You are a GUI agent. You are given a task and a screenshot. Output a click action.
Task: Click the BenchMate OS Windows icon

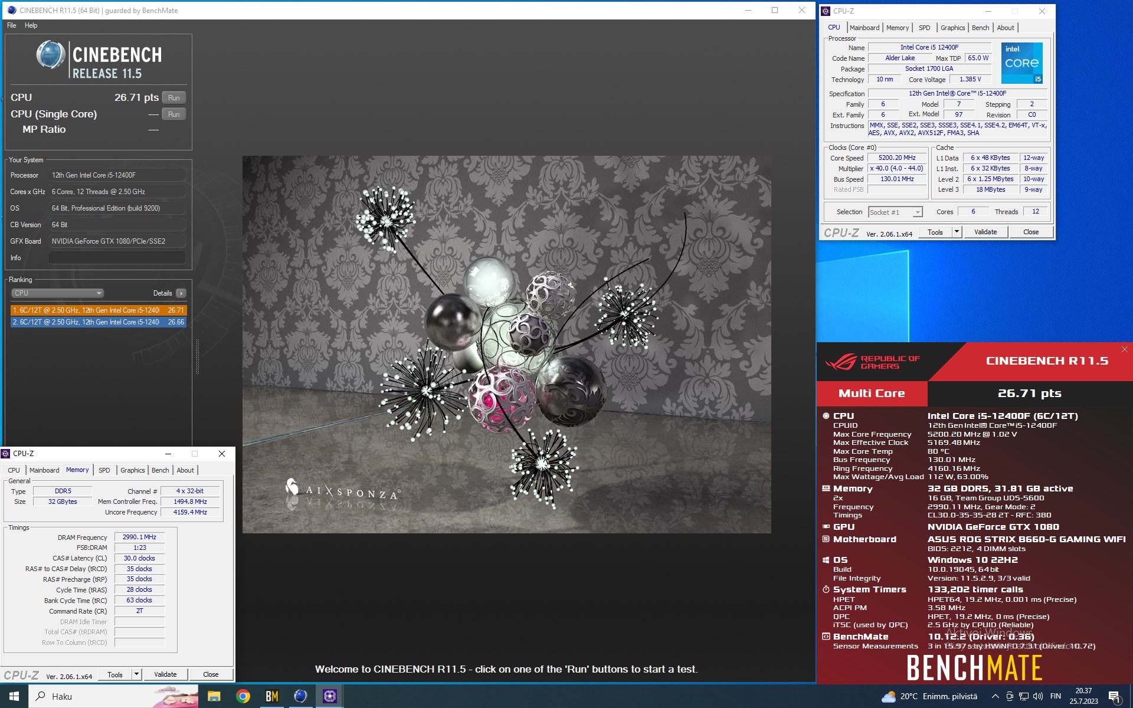(x=826, y=560)
